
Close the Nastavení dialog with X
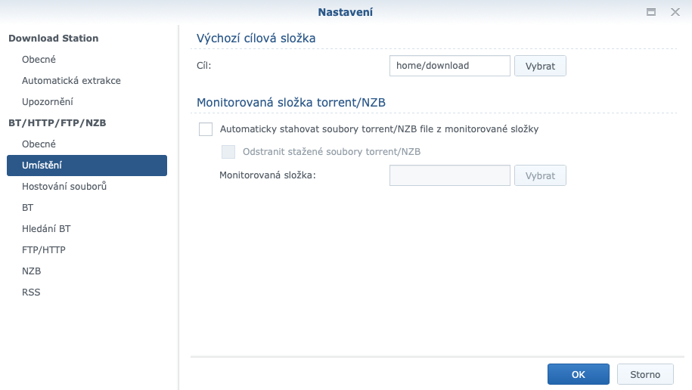(675, 13)
